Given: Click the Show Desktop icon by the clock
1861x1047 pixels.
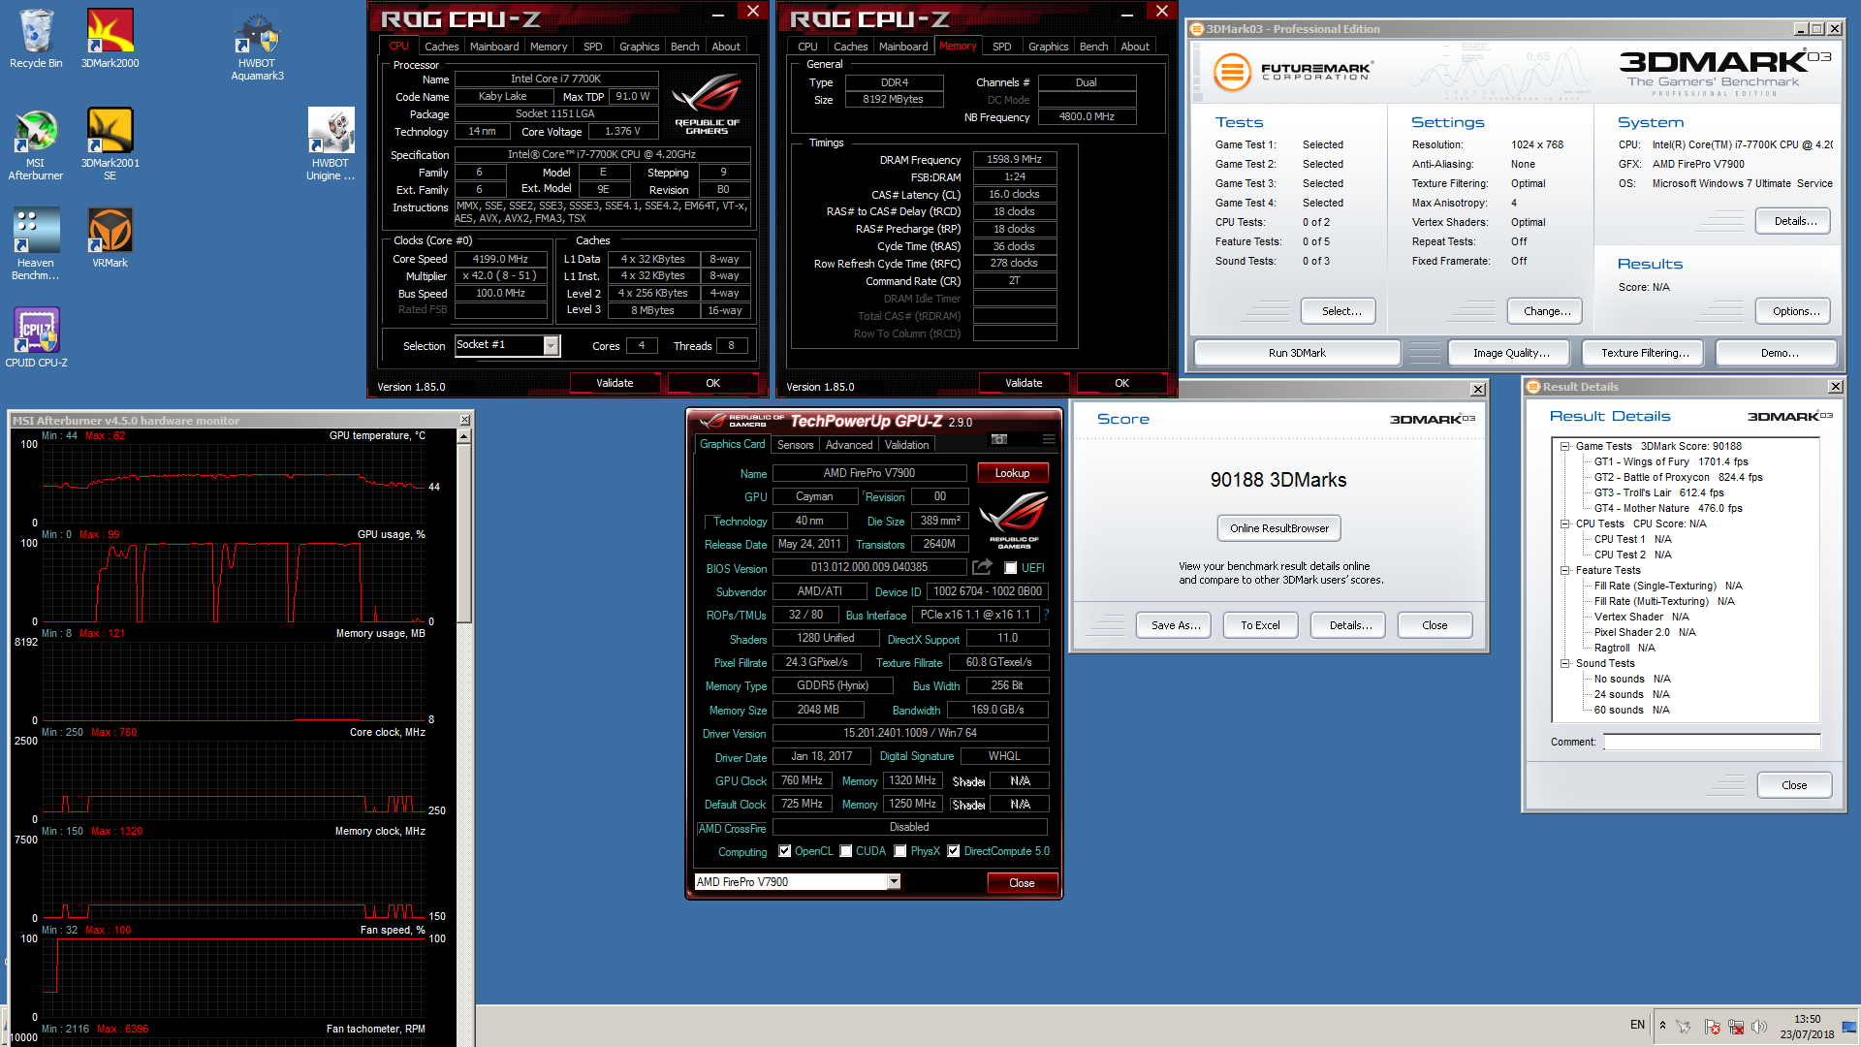Looking at the screenshot, I should point(1849,1027).
